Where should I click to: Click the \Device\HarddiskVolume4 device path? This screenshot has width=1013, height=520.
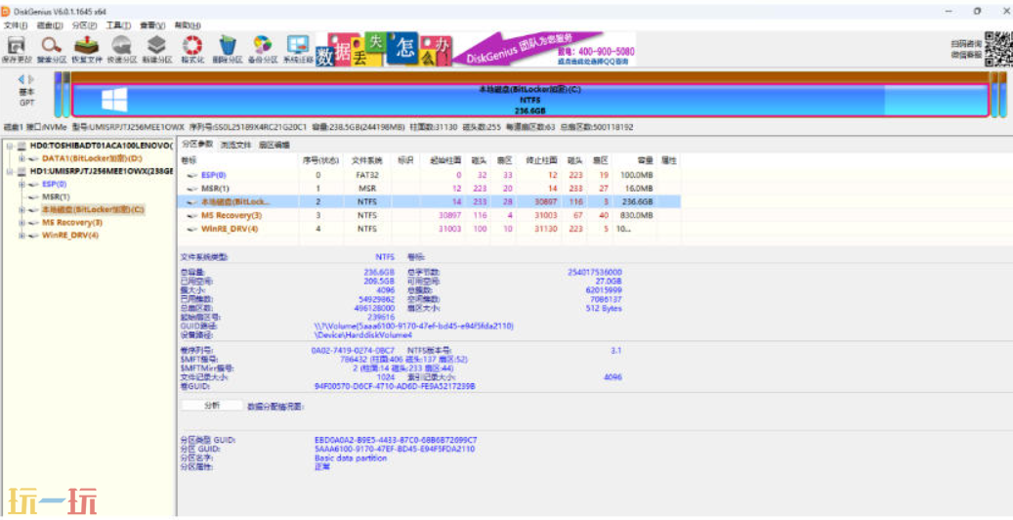pos(363,335)
